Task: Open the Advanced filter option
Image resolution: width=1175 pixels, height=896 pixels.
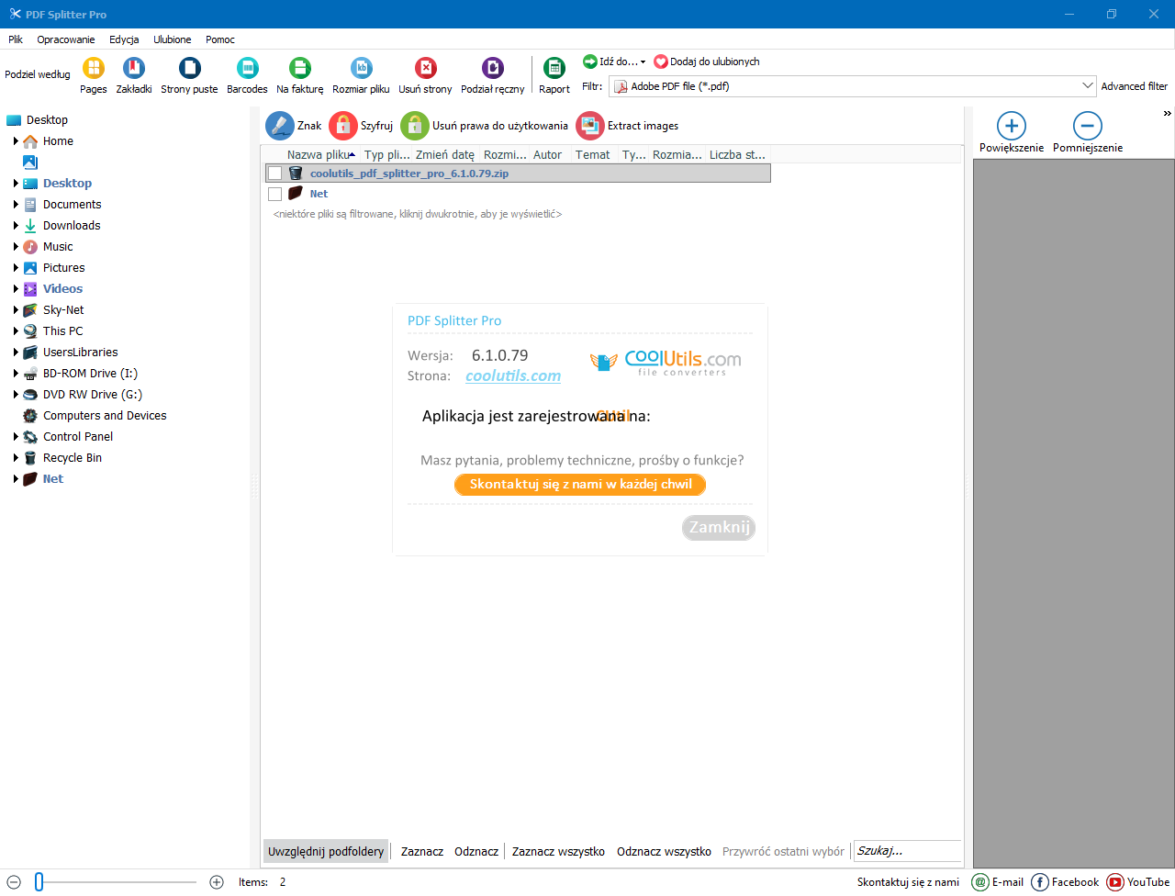Action: tap(1135, 86)
